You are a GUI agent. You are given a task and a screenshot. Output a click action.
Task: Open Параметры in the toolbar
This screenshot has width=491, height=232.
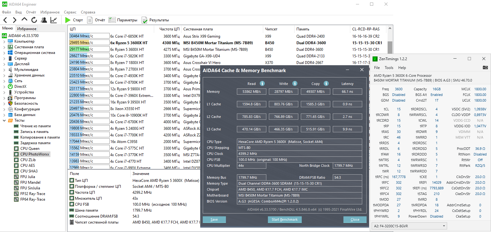pyautogui.click(x=123, y=20)
